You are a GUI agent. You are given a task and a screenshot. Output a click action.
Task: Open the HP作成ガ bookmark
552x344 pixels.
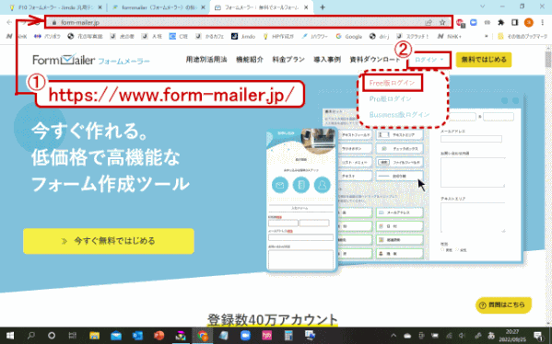click(x=278, y=36)
